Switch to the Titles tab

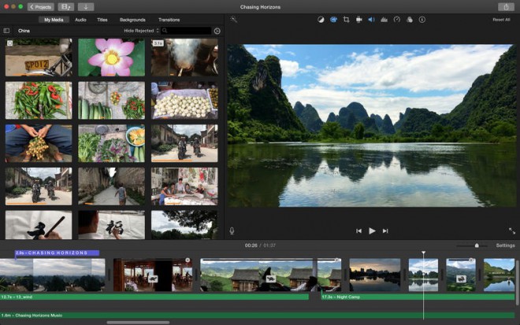point(102,19)
